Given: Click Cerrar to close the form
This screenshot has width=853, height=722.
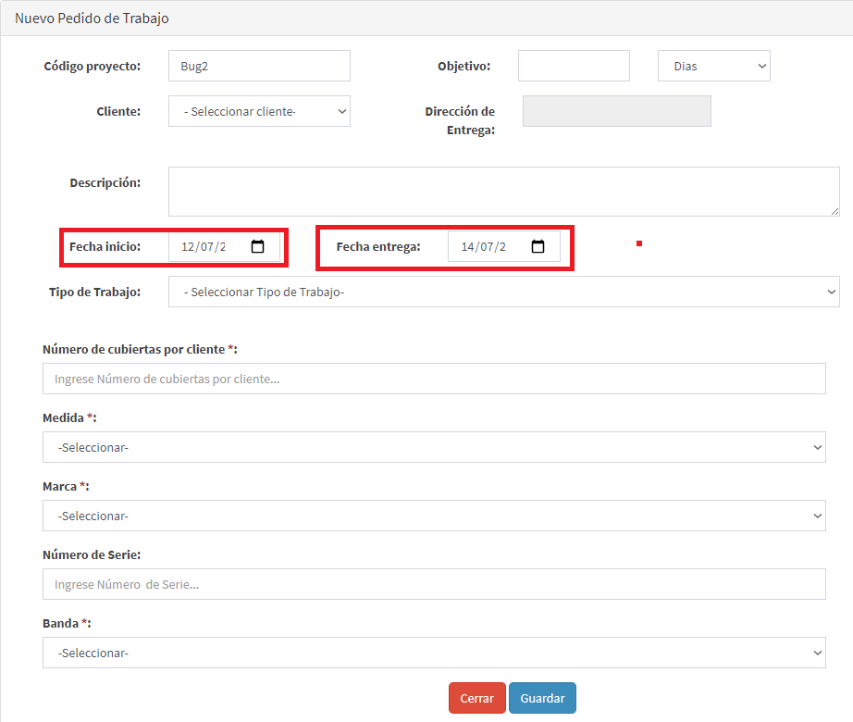Looking at the screenshot, I should coord(476,699).
